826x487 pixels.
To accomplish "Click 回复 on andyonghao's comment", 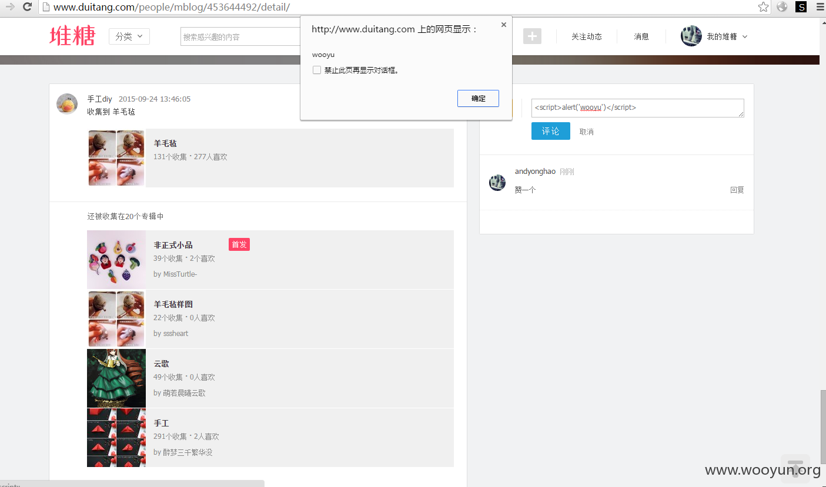I will (737, 190).
